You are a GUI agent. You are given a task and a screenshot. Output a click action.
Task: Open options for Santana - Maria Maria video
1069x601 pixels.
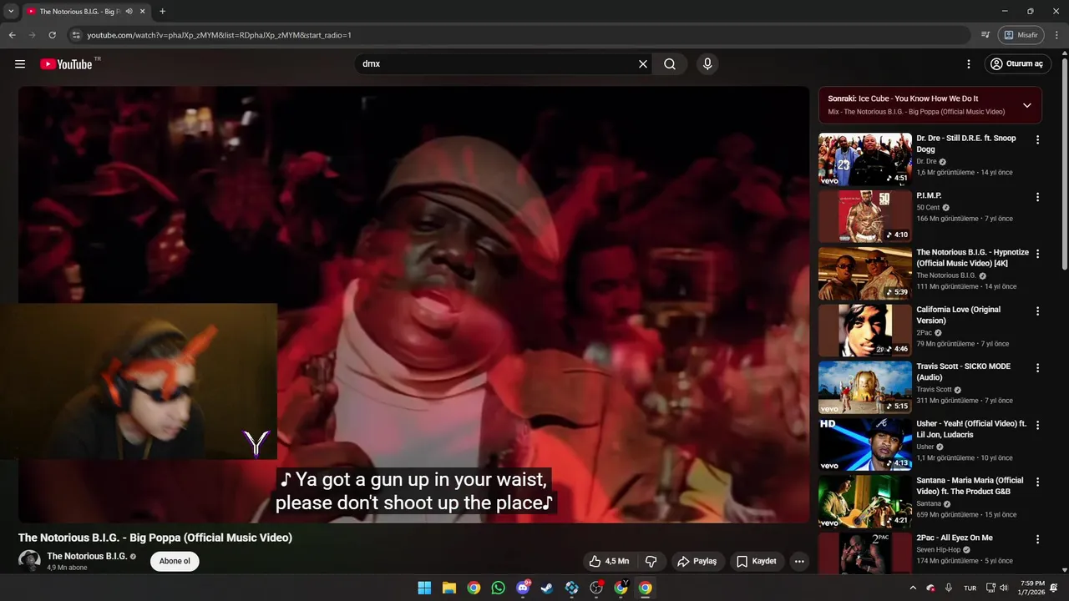tap(1037, 482)
